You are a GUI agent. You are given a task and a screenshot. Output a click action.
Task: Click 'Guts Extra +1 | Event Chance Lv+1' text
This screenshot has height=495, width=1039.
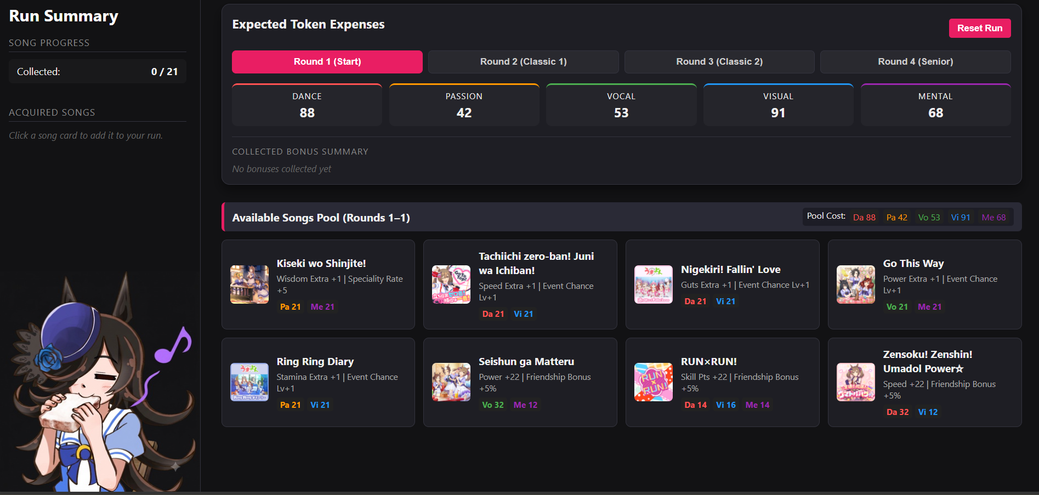tap(745, 285)
